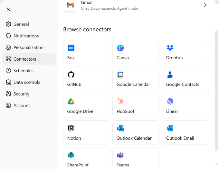Click the Schedules clock icon

coord(8,71)
